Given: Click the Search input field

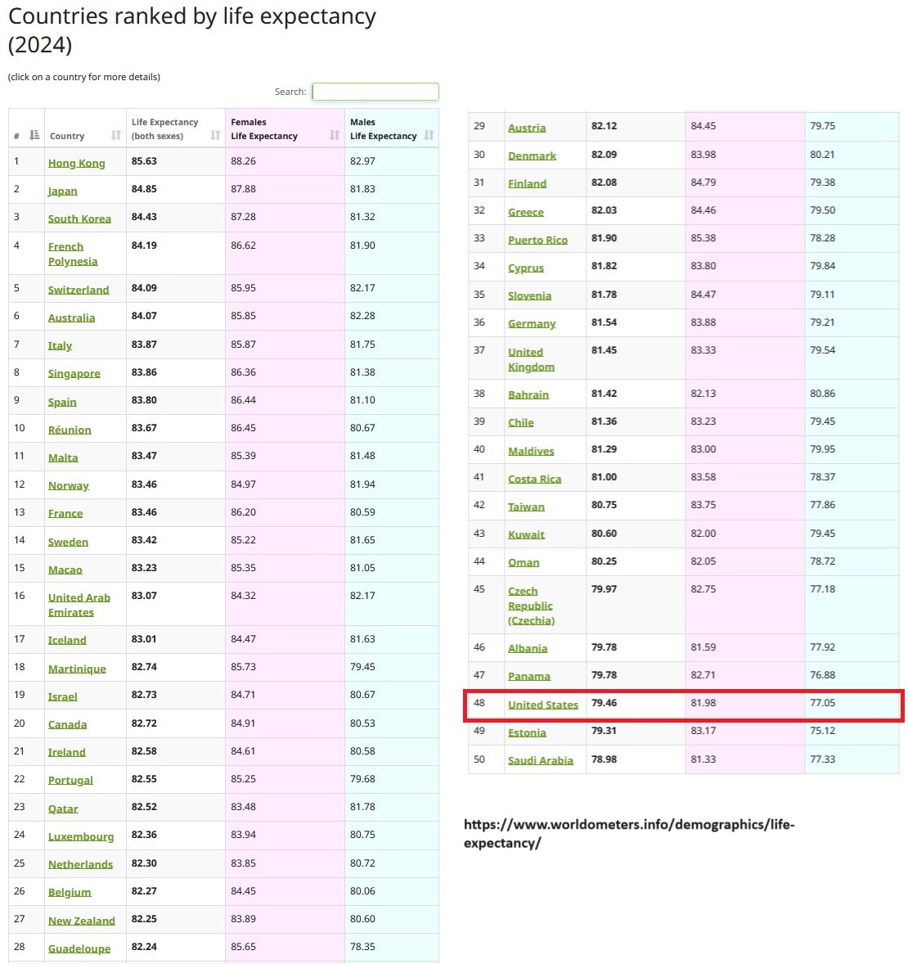Looking at the screenshot, I should click(x=375, y=92).
